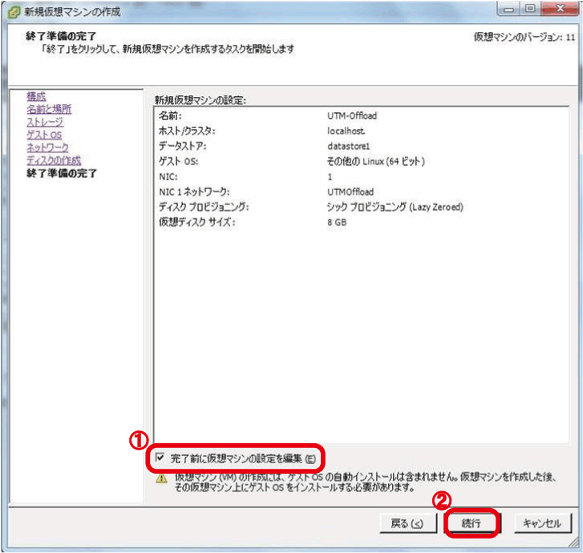Click the resize grip at window corner
Image resolution: width=583 pixels, height=553 pixels.
(573, 543)
